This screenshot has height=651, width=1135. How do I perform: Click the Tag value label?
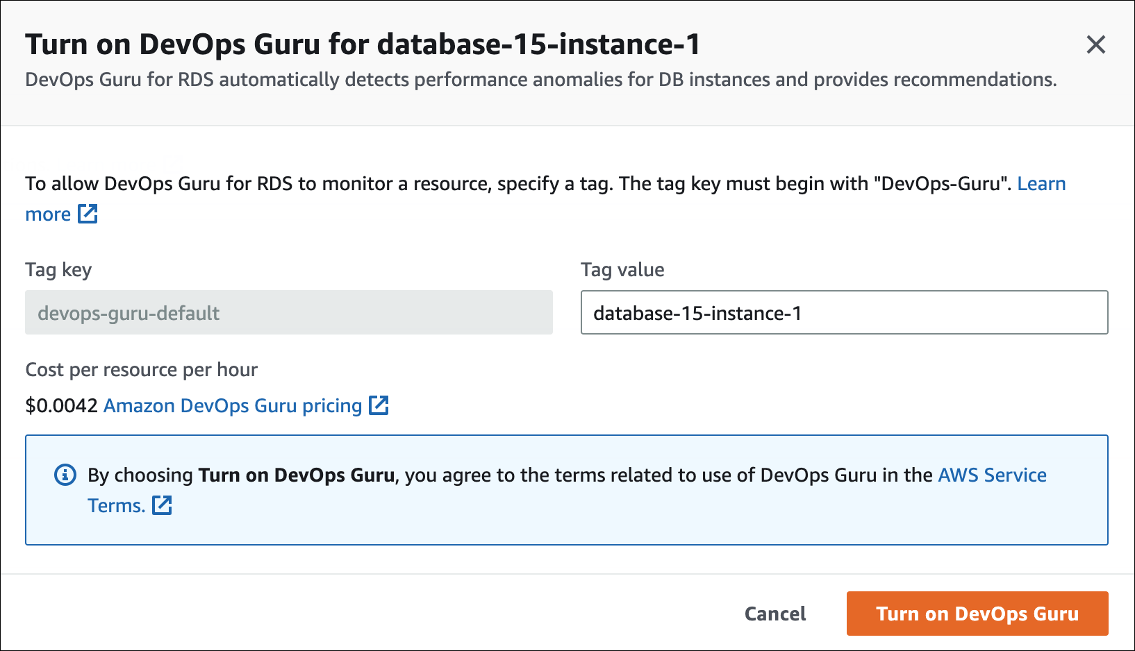622,270
